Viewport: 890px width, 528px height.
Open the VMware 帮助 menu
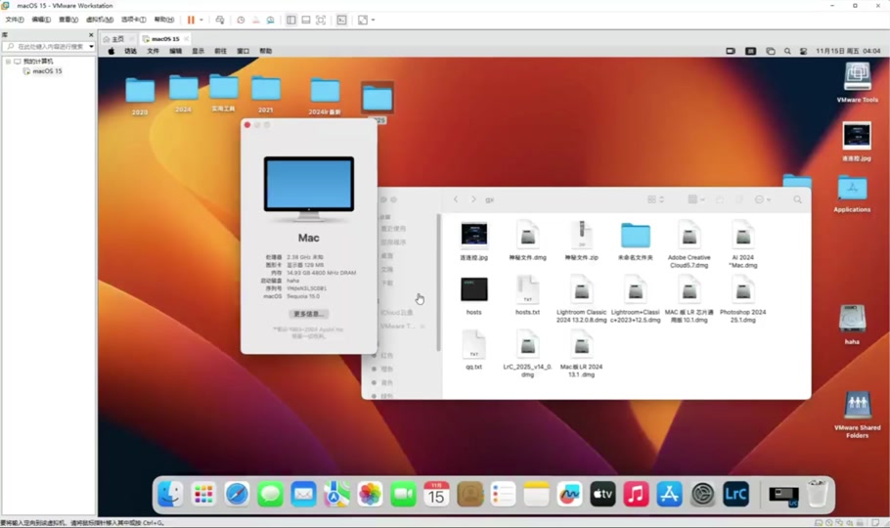tap(164, 20)
